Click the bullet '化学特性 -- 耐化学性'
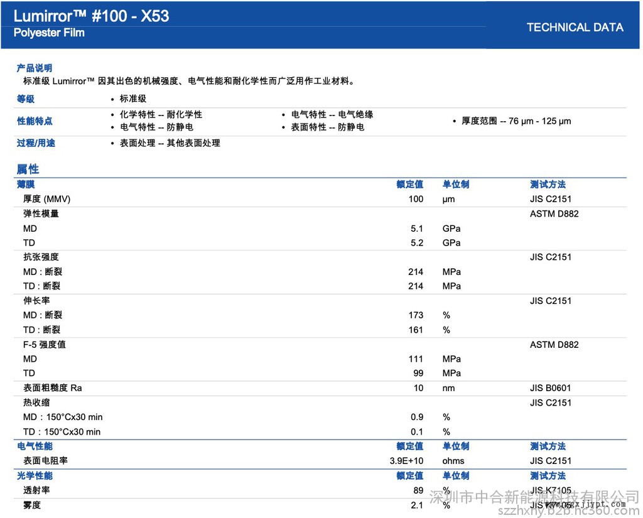 coord(161,114)
